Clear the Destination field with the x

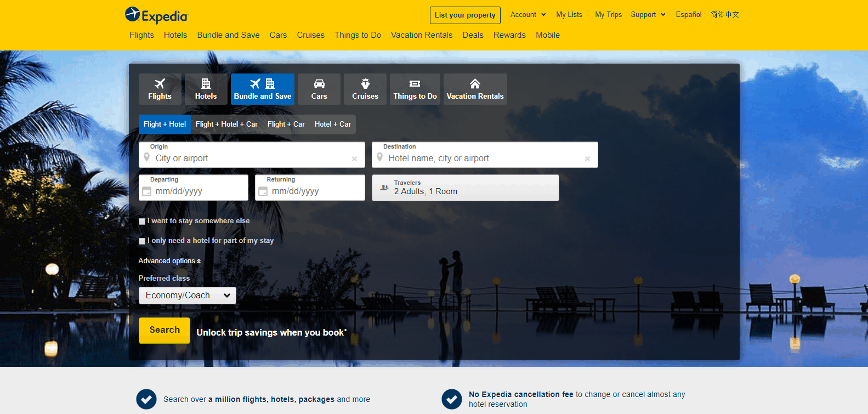tap(587, 158)
